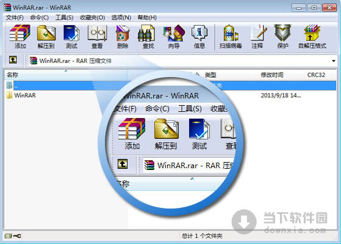341x244 pixels.
Task: Click the 解压到 (Extract To) icon
Action: click(x=46, y=37)
